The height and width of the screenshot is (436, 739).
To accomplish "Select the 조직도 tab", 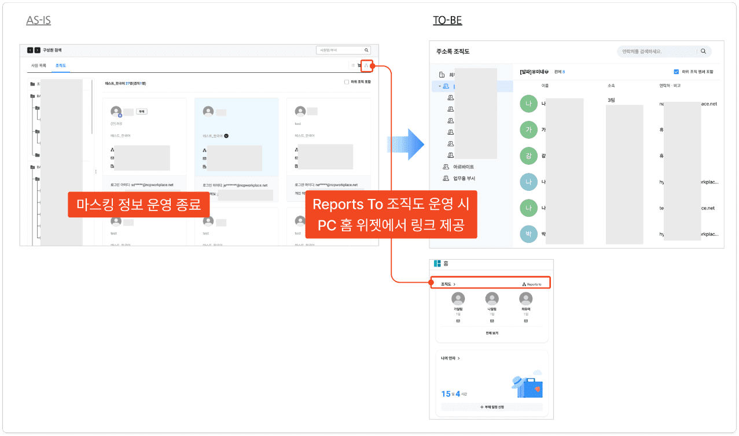I will (x=60, y=66).
